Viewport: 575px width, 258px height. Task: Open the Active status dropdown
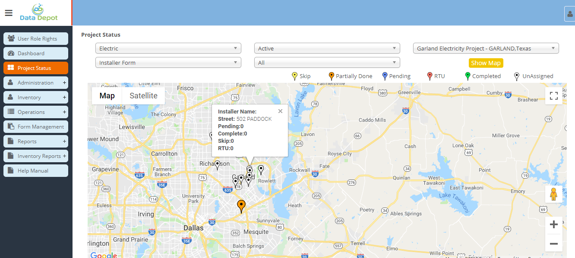pyautogui.click(x=327, y=48)
